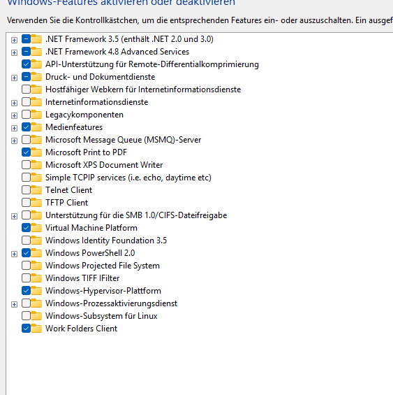Select 'Microsoft XPS Document Writer' row text
Screen dimensions: 393x395
pyautogui.click(x=104, y=165)
